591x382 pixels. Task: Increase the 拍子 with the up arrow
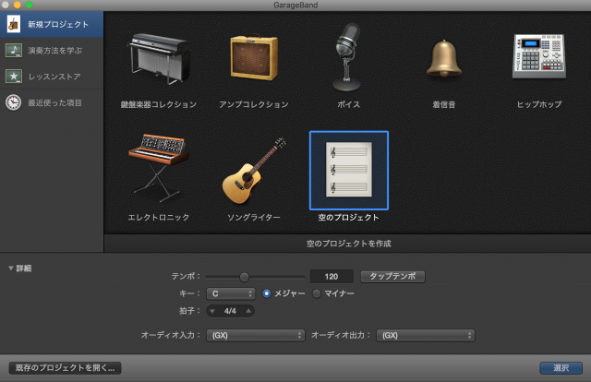248,311
